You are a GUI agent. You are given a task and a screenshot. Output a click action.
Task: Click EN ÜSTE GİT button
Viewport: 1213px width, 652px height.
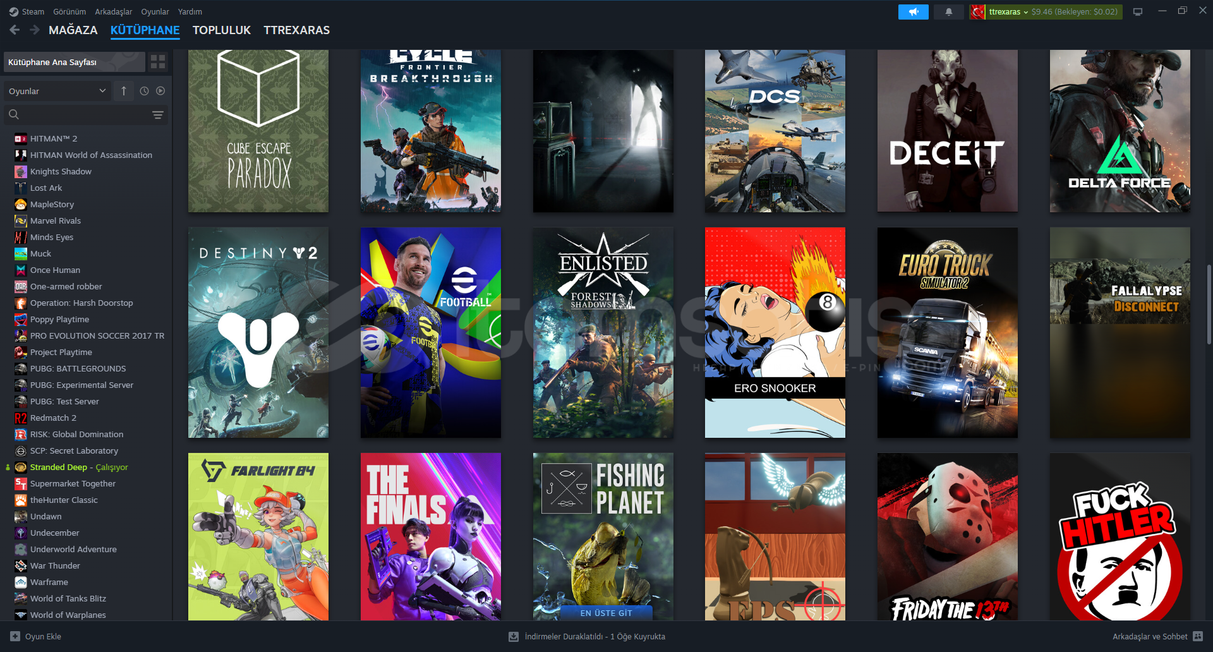point(606,613)
